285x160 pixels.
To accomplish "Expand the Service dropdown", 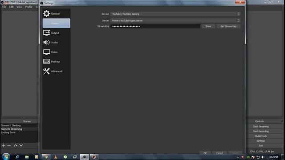I will (175, 14).
